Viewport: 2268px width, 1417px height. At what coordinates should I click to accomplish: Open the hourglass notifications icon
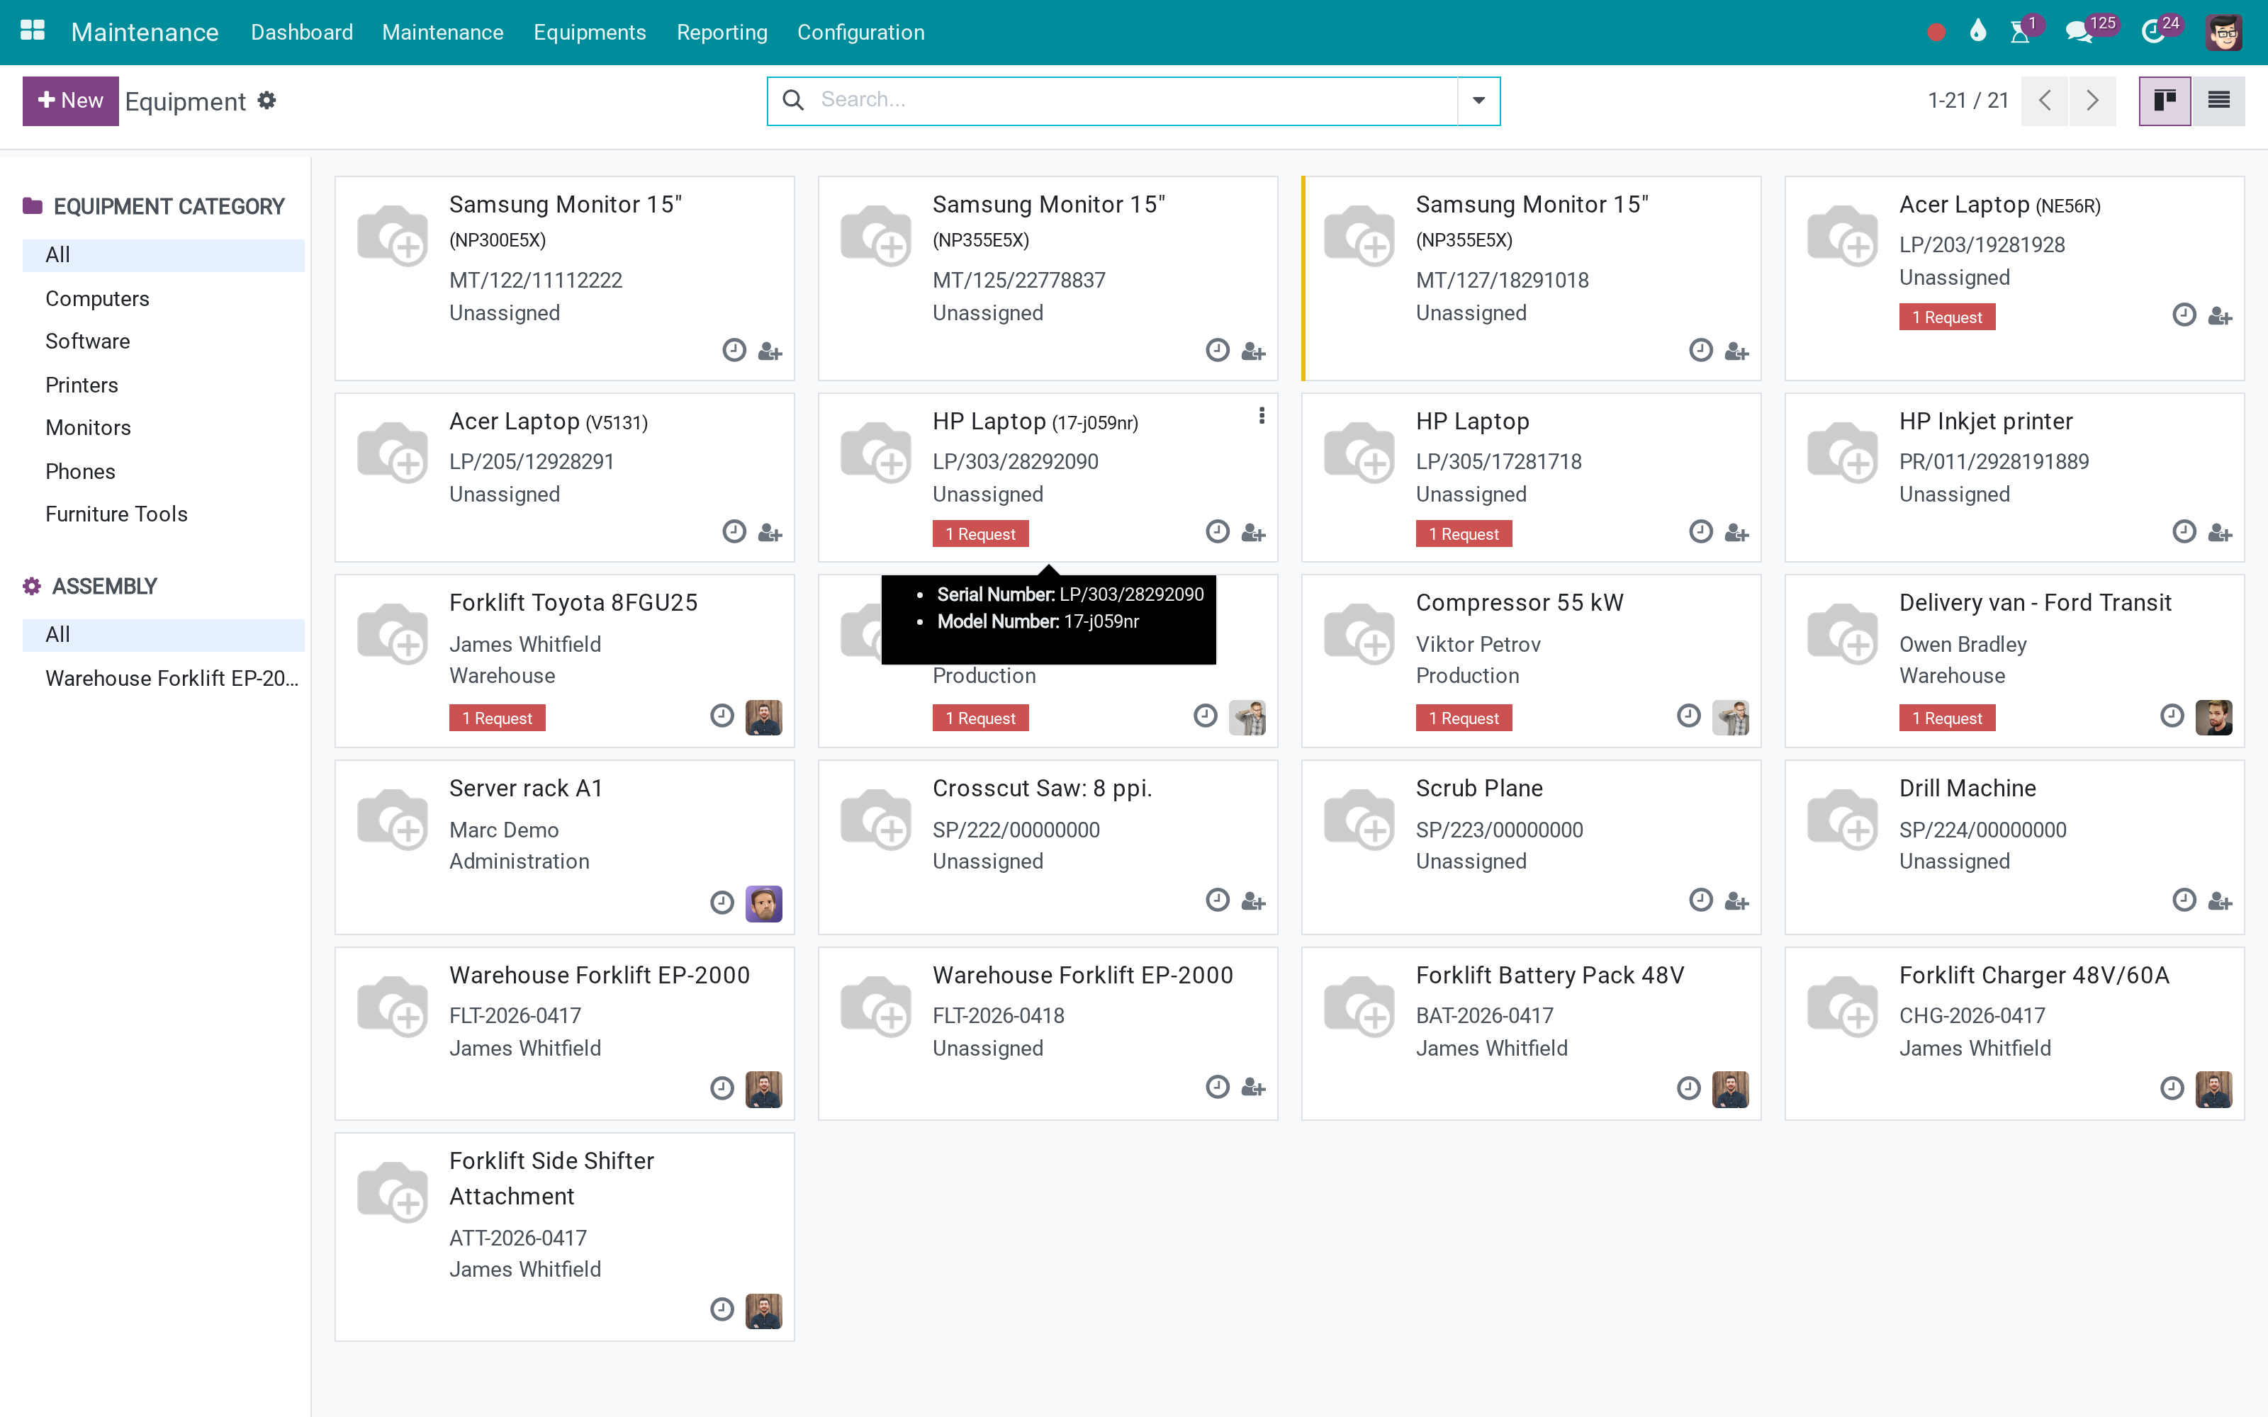pos(2021,32)
